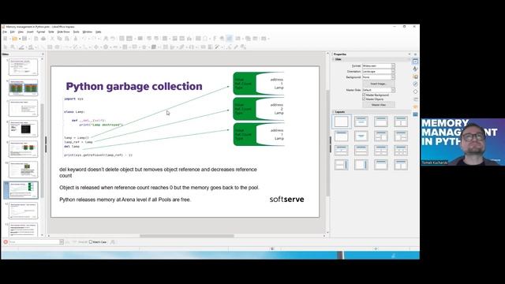Close the Slides panel
This screenshot has height=284, width=505.
pyautogui.click(x=43, y=54)
